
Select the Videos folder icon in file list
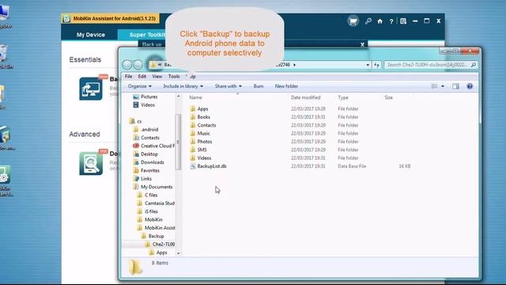pyautogui.click(x=193, y=158)
